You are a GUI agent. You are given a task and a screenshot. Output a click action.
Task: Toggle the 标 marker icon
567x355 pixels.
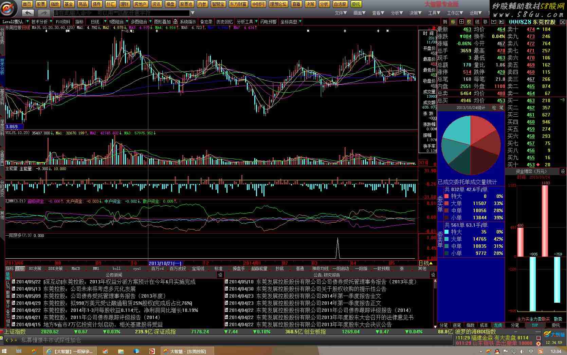pos(453,22)
